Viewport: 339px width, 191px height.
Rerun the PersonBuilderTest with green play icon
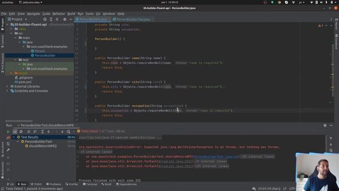click(8, 132)
